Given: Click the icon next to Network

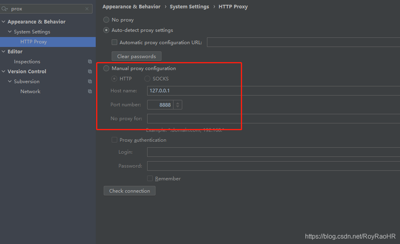Looking at the screenshot, I should (90, 91).
